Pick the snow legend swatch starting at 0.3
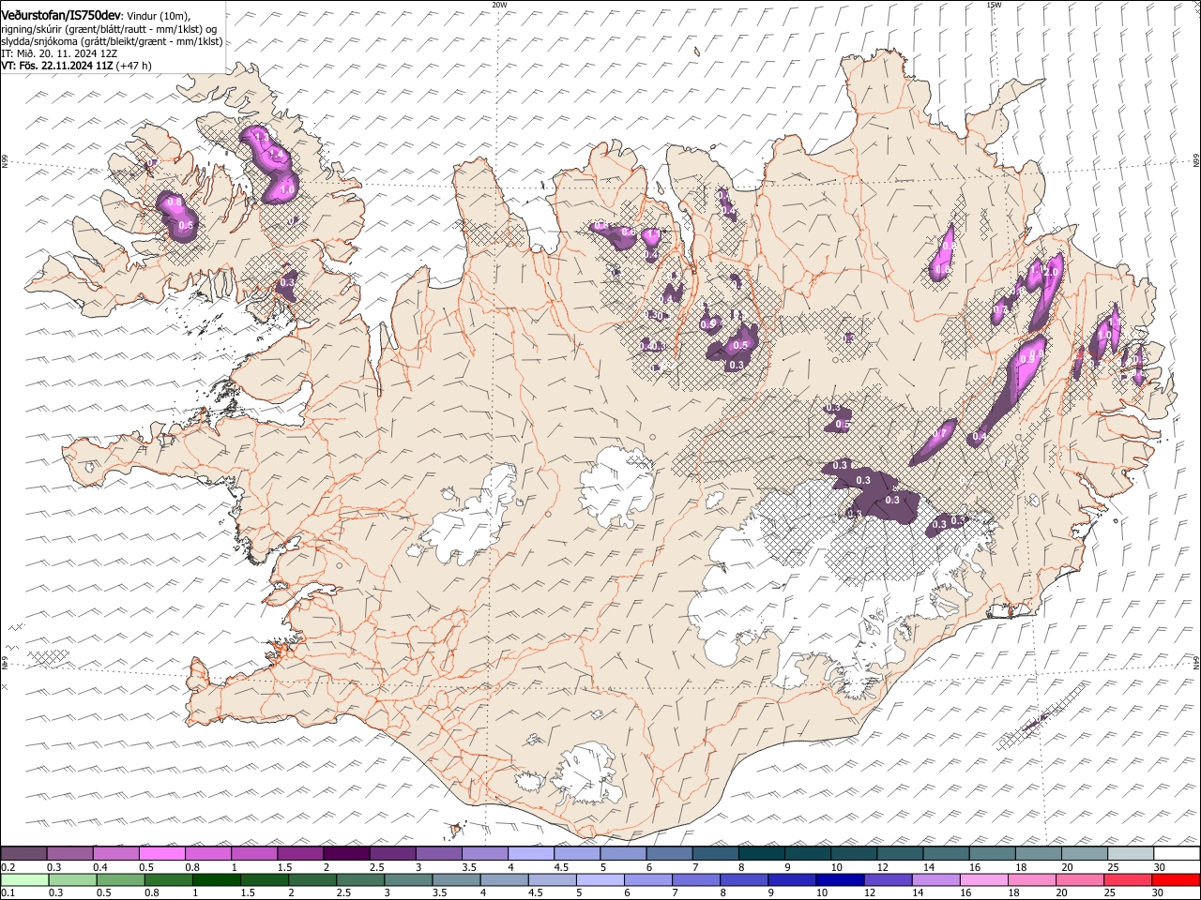 tap(69, 854)
